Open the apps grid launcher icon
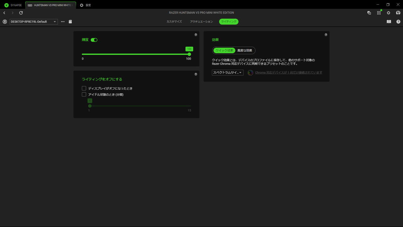403x227 pixels. tap(379, 13)
